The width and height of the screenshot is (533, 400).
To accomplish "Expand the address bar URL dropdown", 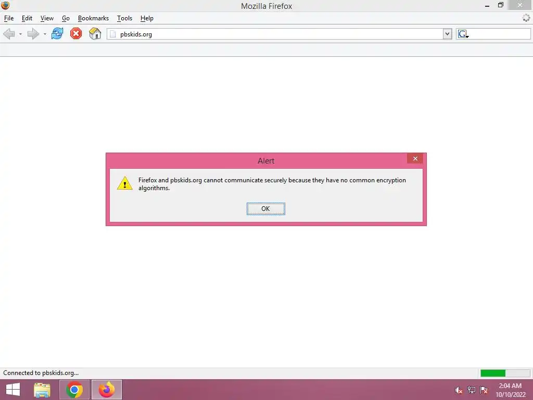I will (x=447, y=34).
